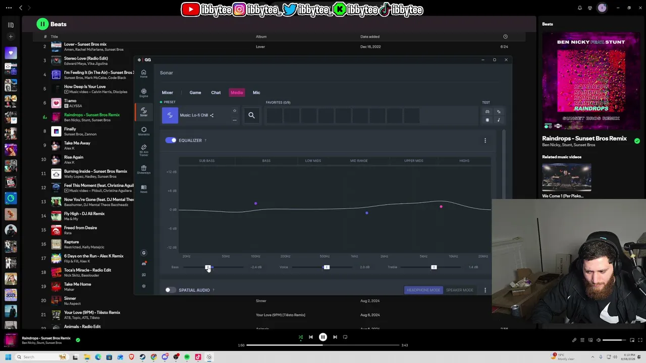Open the related music video thumbnail
This screenshot has width=646, height=363.
pos(566,177)
